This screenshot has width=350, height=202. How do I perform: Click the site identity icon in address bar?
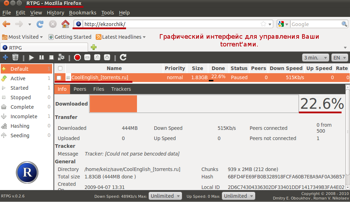[x=79, y=24]
